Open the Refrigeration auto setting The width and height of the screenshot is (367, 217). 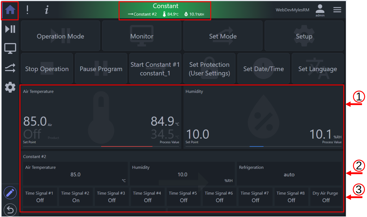289,174
